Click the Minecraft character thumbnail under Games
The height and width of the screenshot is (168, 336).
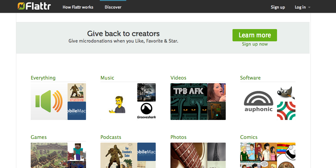pyautogui.click(x=77, y=152)
